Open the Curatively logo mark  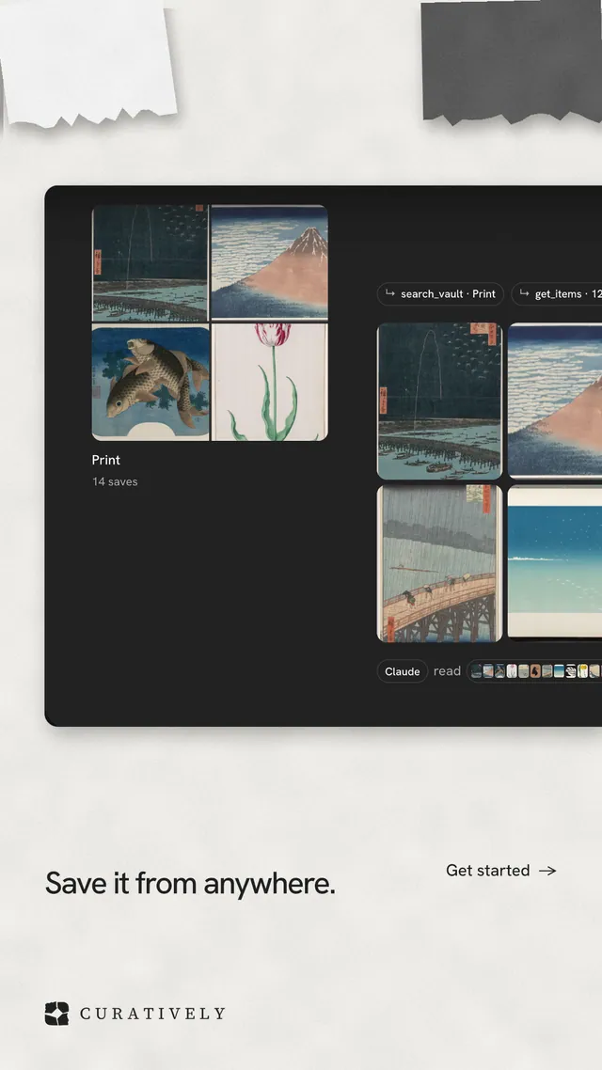(56, 1014)
